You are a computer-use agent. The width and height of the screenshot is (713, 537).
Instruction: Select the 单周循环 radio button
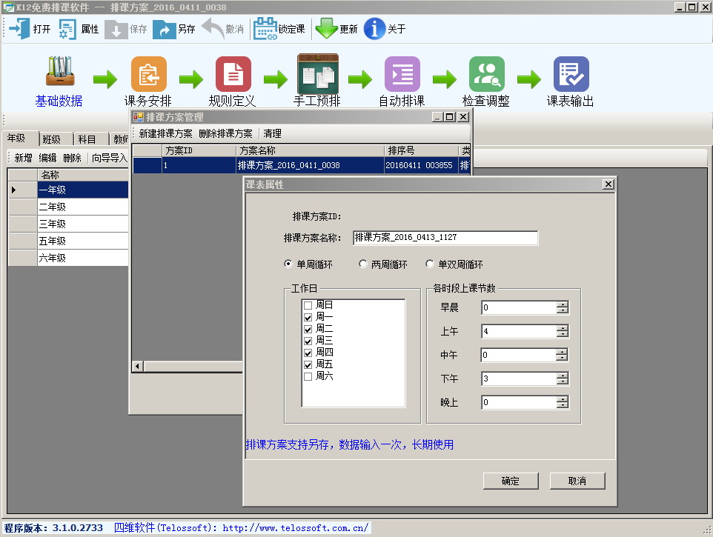click(288, 264)
